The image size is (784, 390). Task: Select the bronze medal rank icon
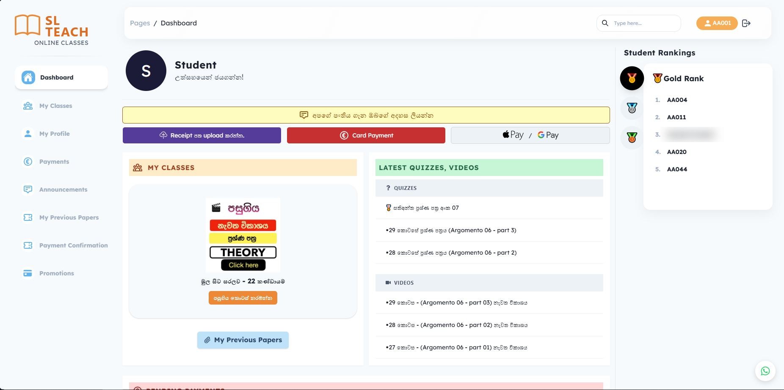(632, 137)
